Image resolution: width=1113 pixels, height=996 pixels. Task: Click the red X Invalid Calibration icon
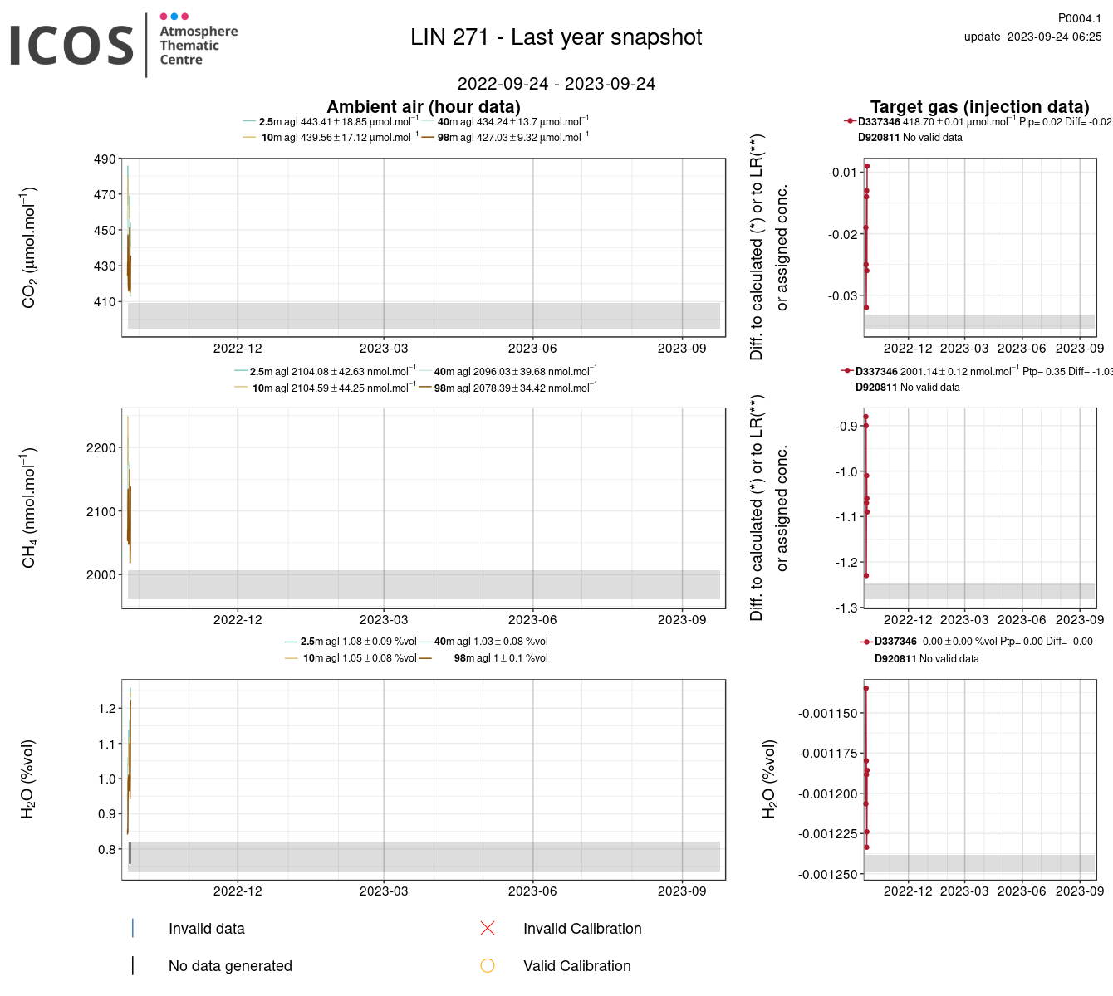(488, 928)
